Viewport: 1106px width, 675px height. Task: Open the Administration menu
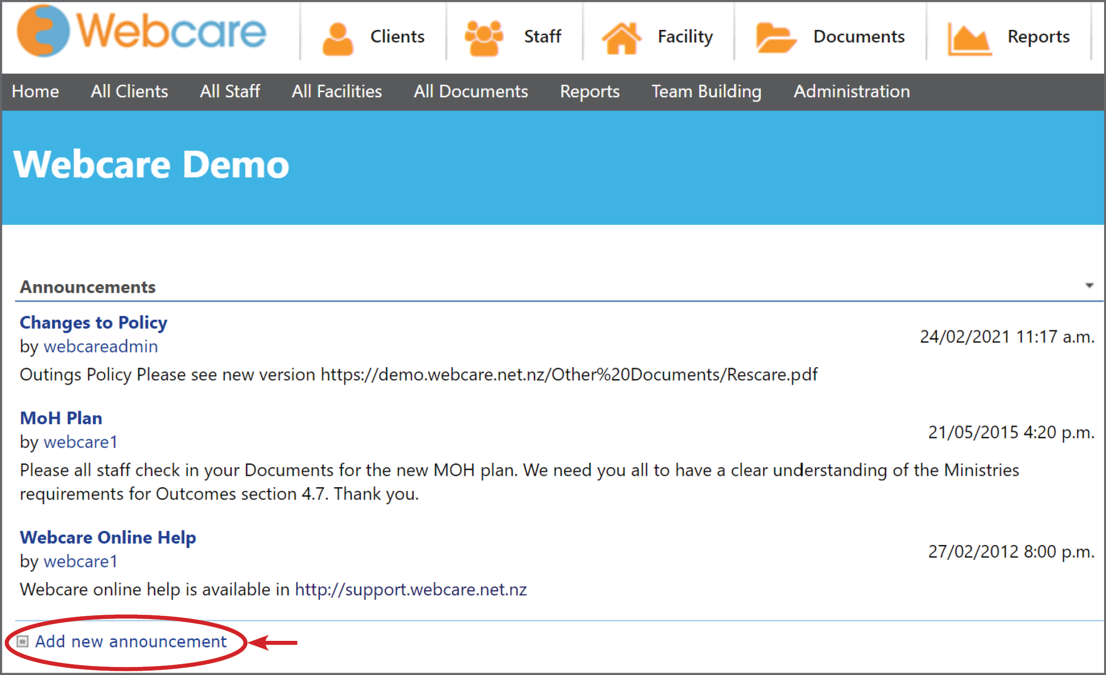click(852, 91)
